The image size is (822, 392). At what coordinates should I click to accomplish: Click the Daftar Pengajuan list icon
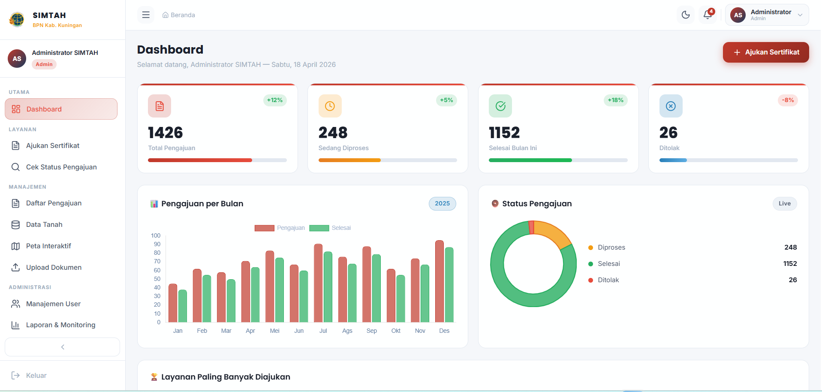click(15, 203)
